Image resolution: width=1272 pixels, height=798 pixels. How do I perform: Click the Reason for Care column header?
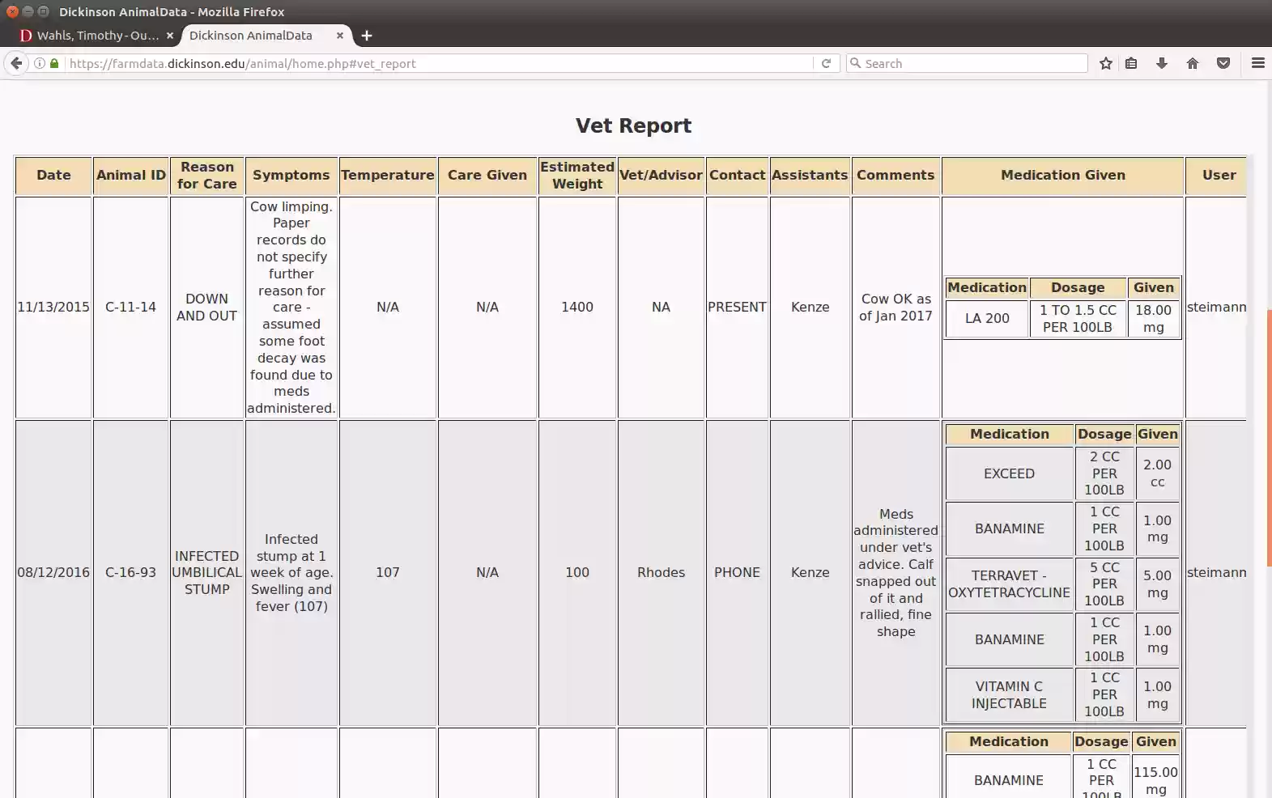coord(207,176)
